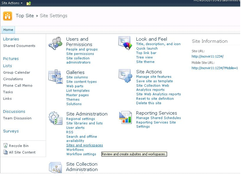Open the Site Actions dropdown menu

(12, 3)
